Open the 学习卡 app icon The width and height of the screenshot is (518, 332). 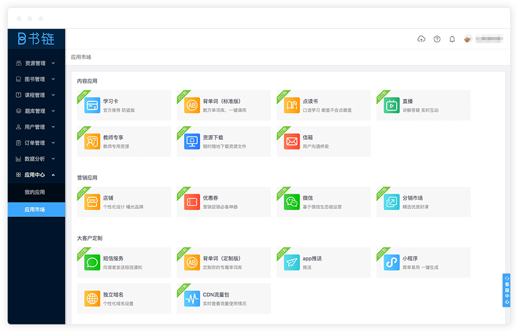(x=92, y=105)
